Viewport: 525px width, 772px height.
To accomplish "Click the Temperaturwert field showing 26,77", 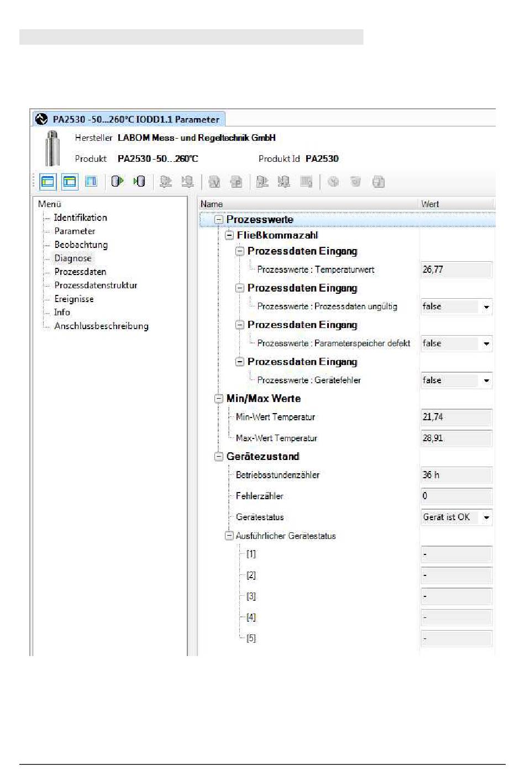I will coord(456,269).
